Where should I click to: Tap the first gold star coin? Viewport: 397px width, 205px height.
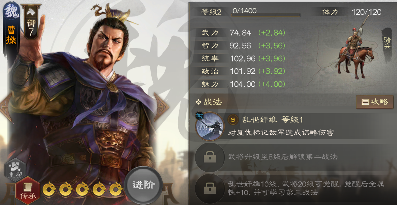click(50, 189)
